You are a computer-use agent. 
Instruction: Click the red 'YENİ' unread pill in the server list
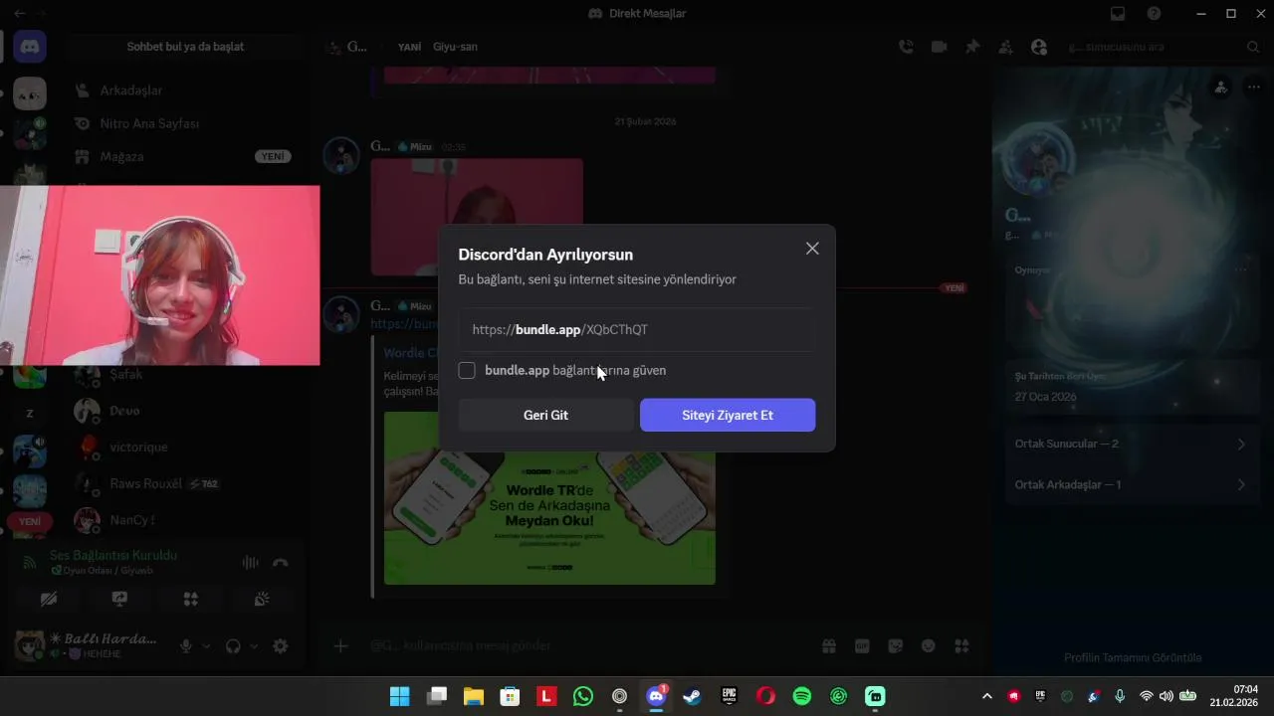pos(30,521)
